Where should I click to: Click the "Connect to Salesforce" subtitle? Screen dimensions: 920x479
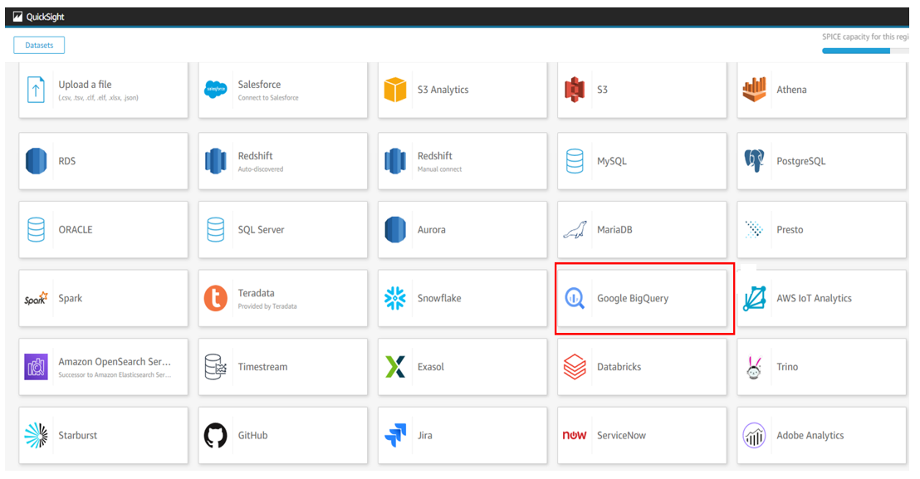(268, 98)
